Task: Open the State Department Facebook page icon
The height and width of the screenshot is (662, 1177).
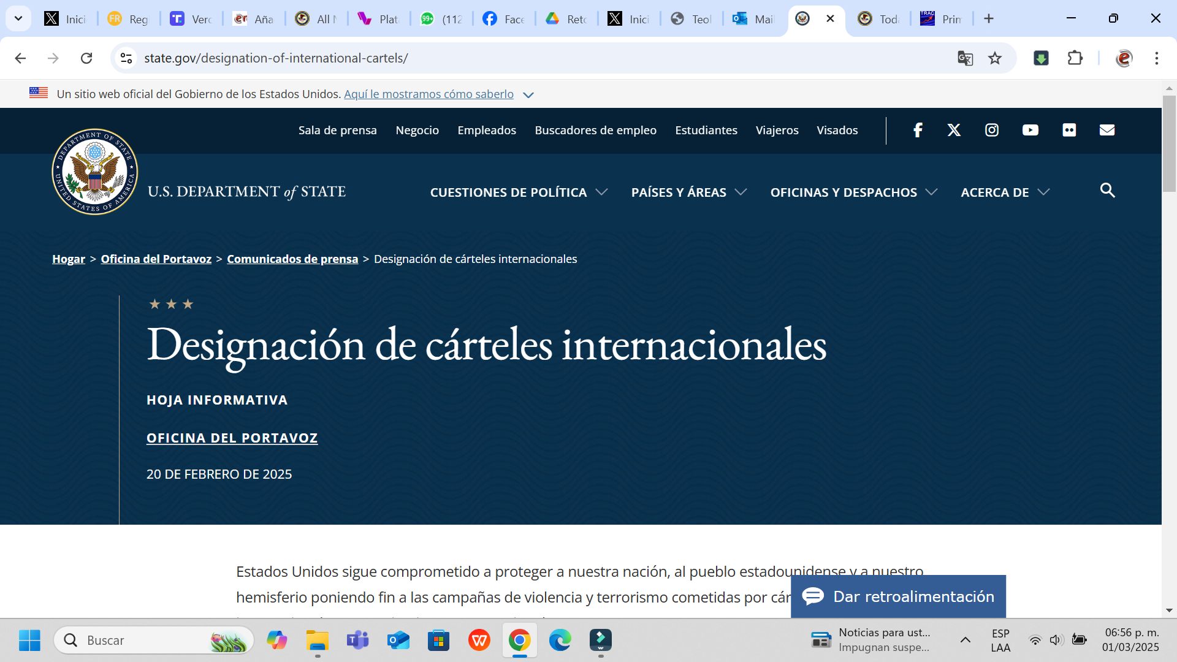Action: [x=918, y=130]
